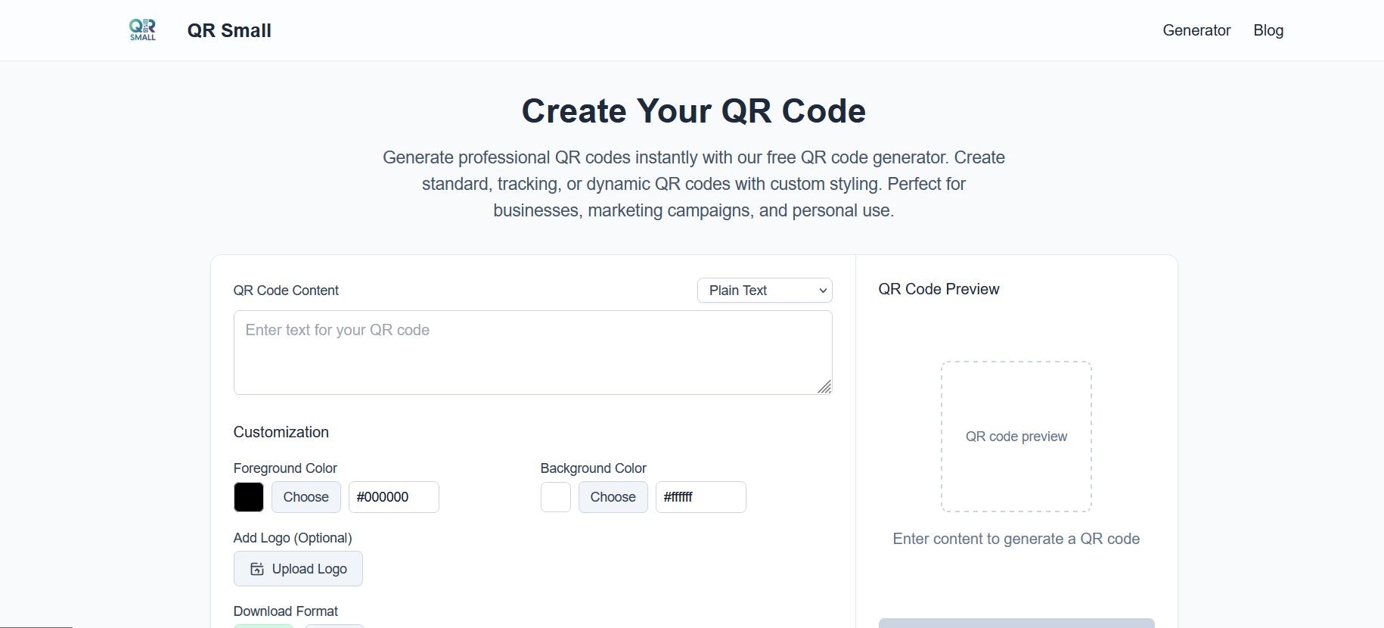Screen dimensions: 1384x628
Task: Select the white background color swatch
Action: (x=555, y=497)
